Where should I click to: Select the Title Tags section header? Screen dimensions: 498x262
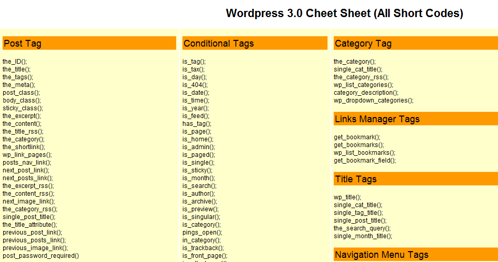416,179
